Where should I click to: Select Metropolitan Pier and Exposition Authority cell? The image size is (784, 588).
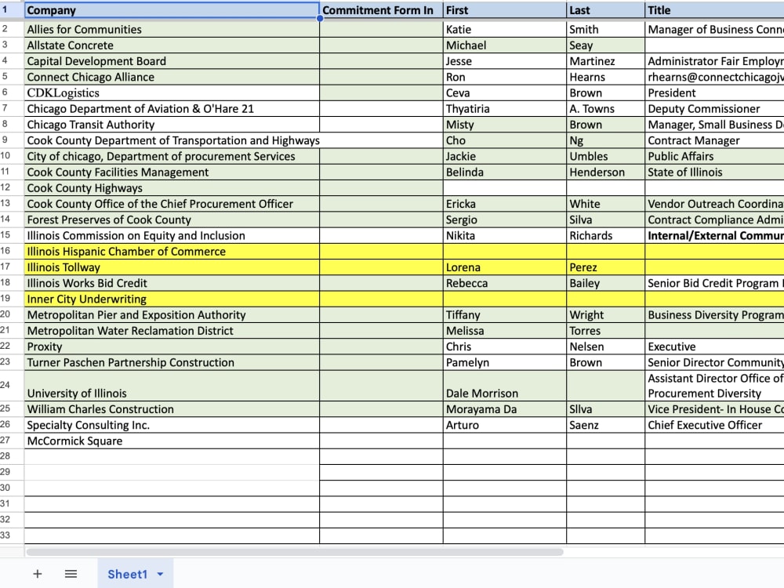coord(172,315)
